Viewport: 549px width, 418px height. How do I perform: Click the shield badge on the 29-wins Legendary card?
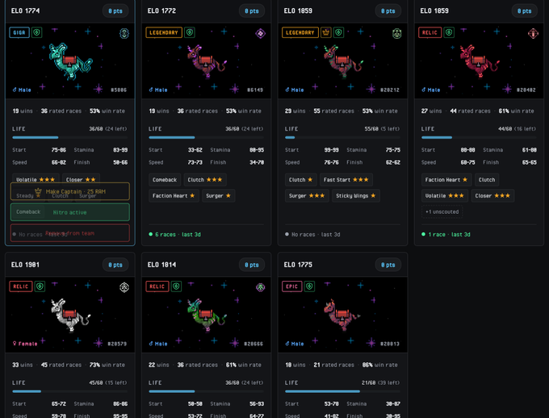(338, 32)
